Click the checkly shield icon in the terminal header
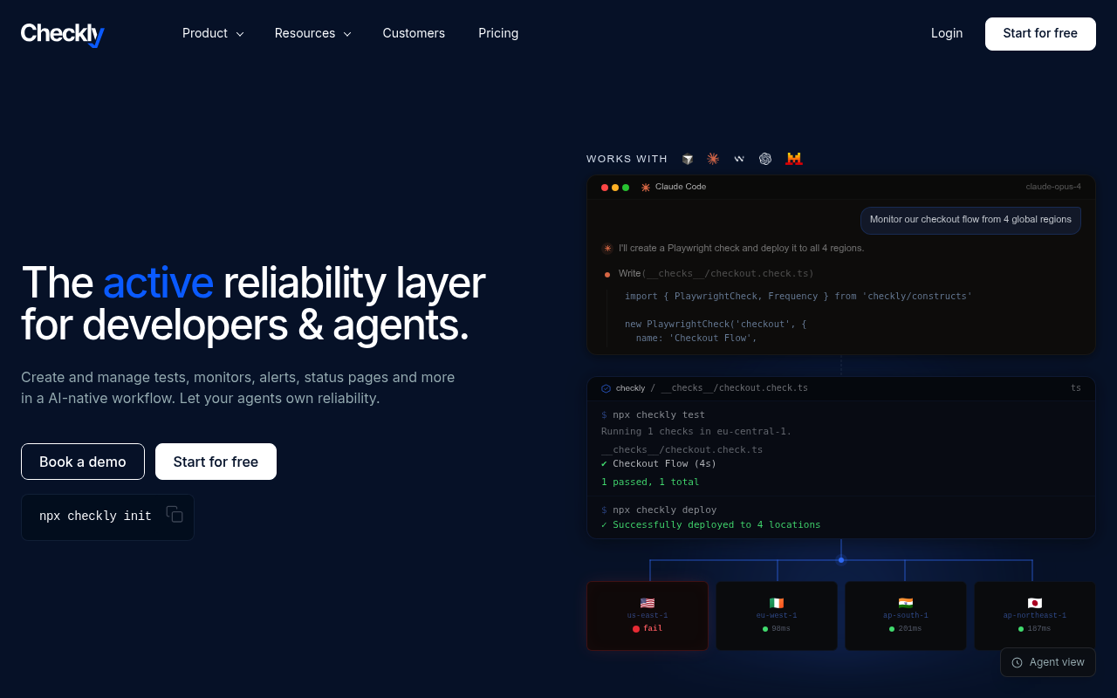This screenshot has height=698, width=1117. tap(606, 388)
